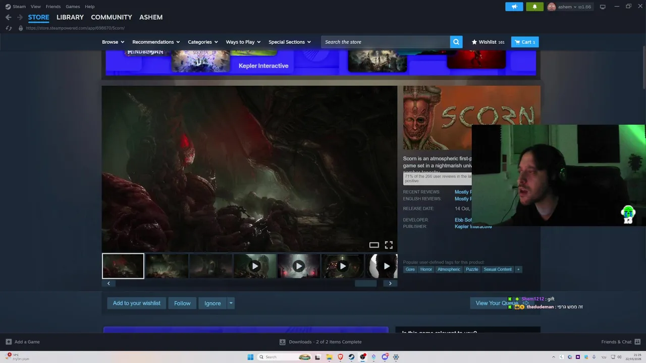Open the Wishlist with 161 items
The width and height of the screenshot is (646, 363).
[x=488, y=42]
